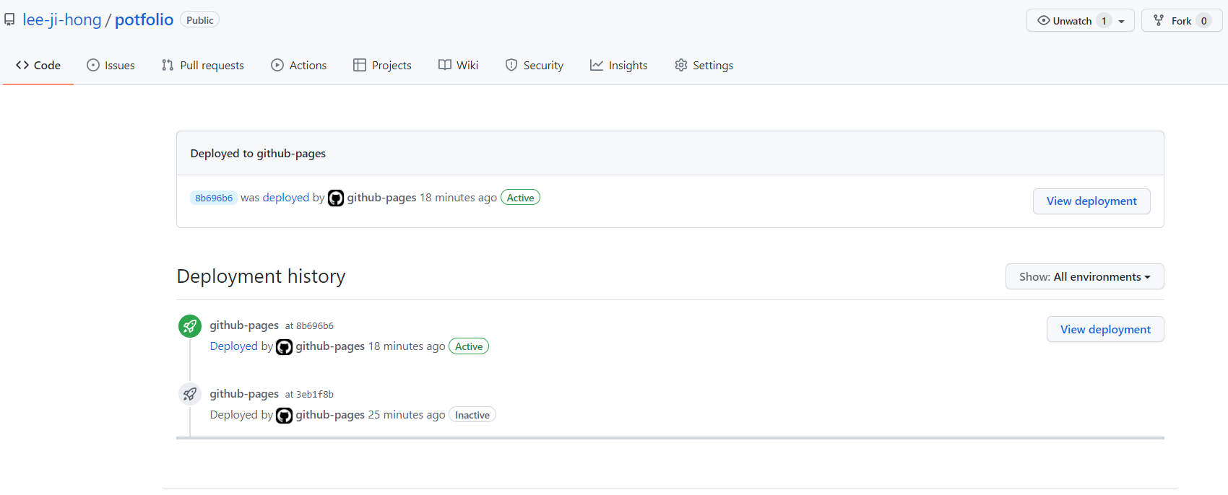The width and height of the screenshot is (1228, 495).
Task: Click github-pages name in top panel
Action: tap(381, 198)
